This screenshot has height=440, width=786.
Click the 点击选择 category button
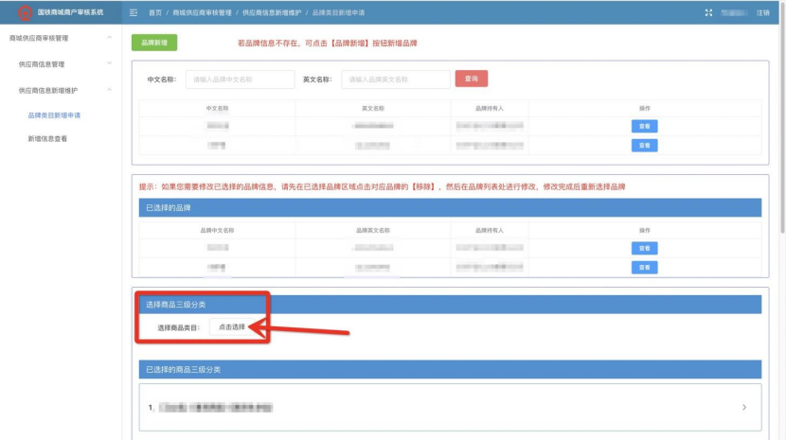pyautogui.click(x=232, y=326)
